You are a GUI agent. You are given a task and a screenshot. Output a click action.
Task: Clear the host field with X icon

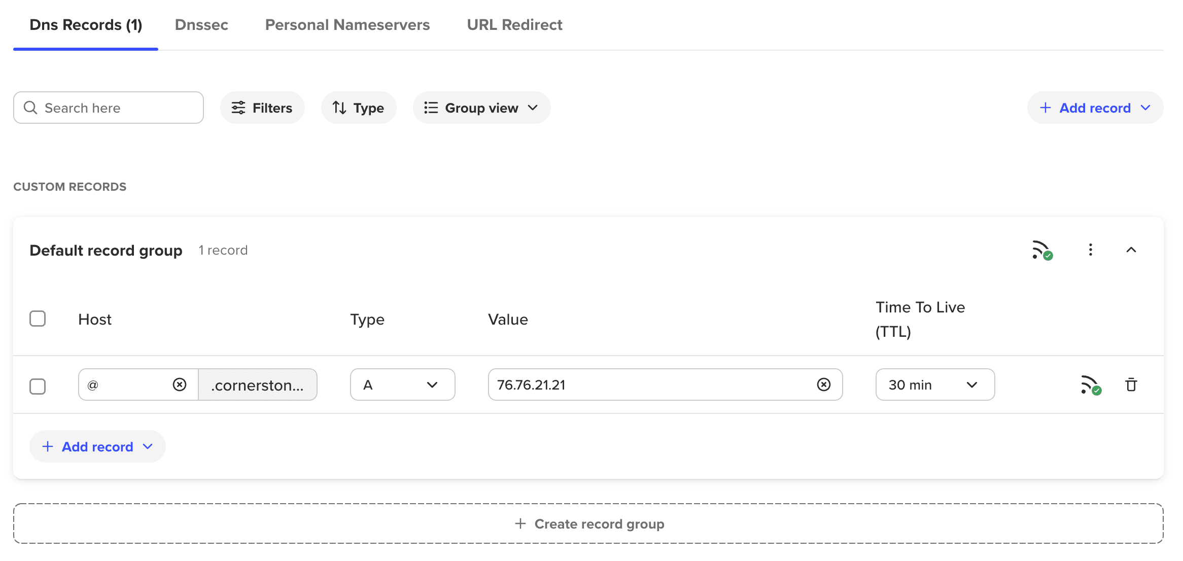point(180,384)
